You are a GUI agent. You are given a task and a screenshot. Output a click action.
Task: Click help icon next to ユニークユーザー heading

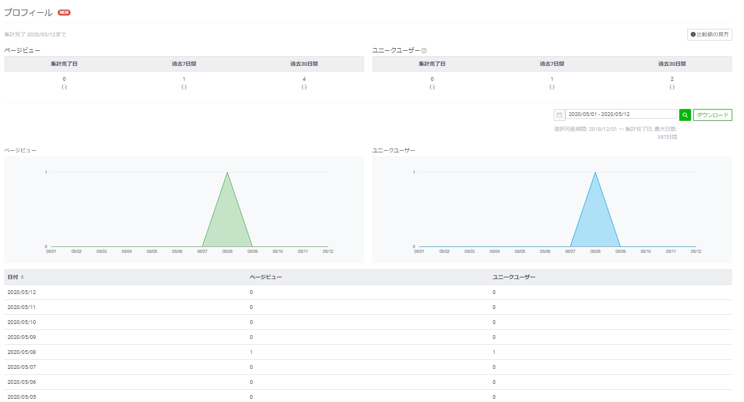[x=424, y=50]
